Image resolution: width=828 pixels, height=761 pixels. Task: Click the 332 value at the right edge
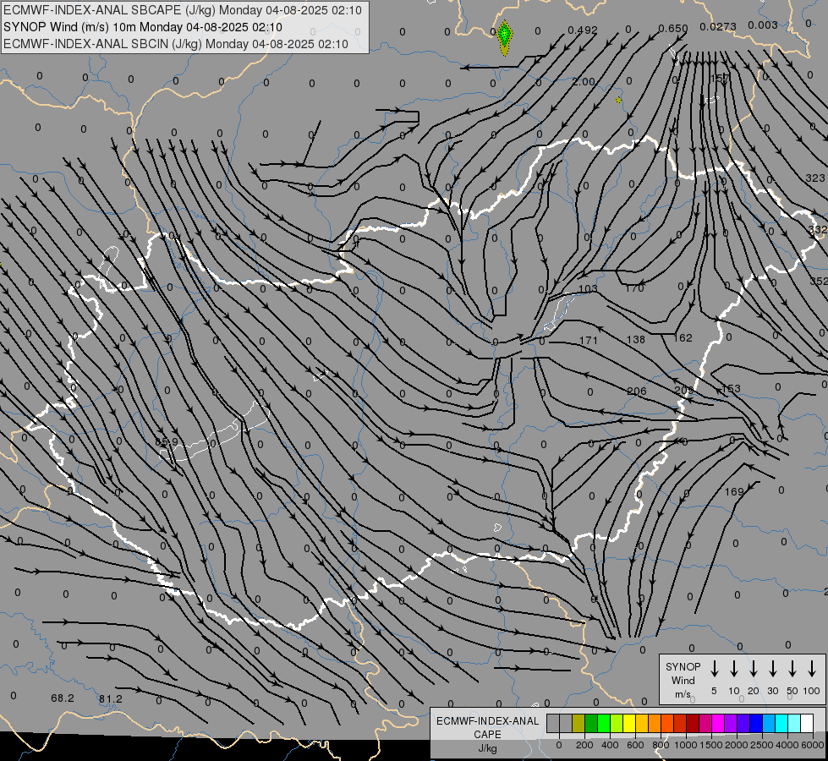(x=818, y=229)
